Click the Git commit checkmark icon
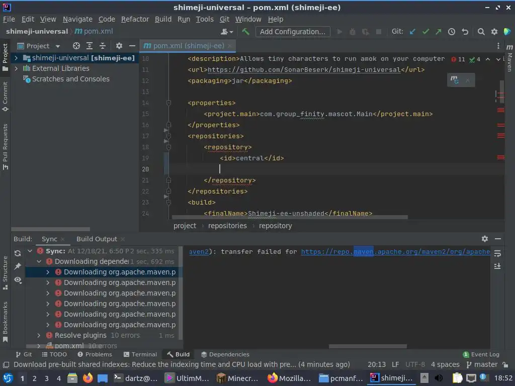515x386 pixels. (x=425, y=32)
